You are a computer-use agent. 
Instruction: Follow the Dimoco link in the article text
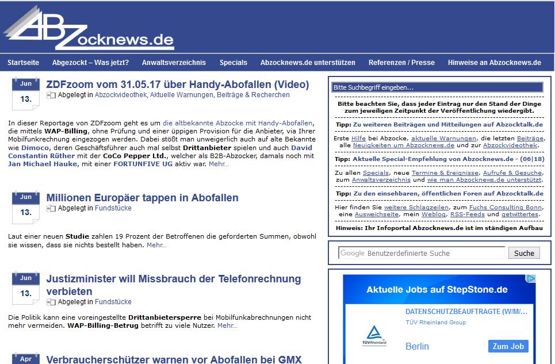point(35,148)
